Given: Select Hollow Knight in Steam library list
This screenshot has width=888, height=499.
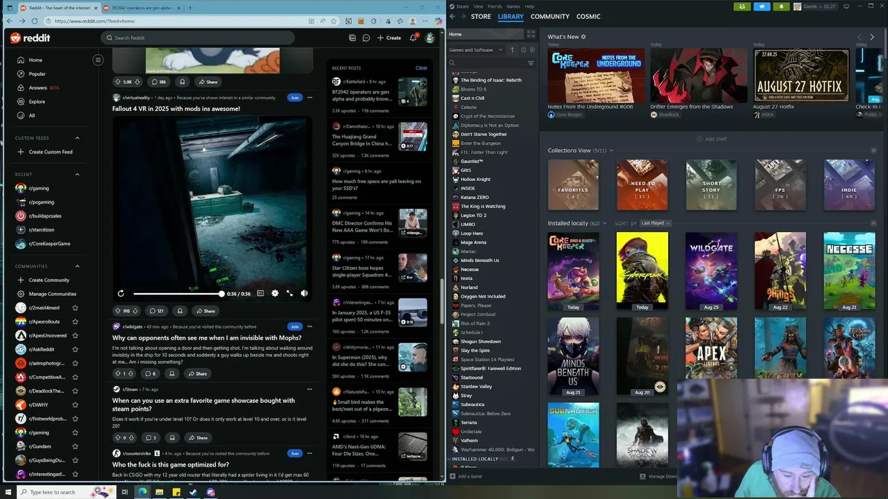Looking at the screenshot, I should 475,180.
